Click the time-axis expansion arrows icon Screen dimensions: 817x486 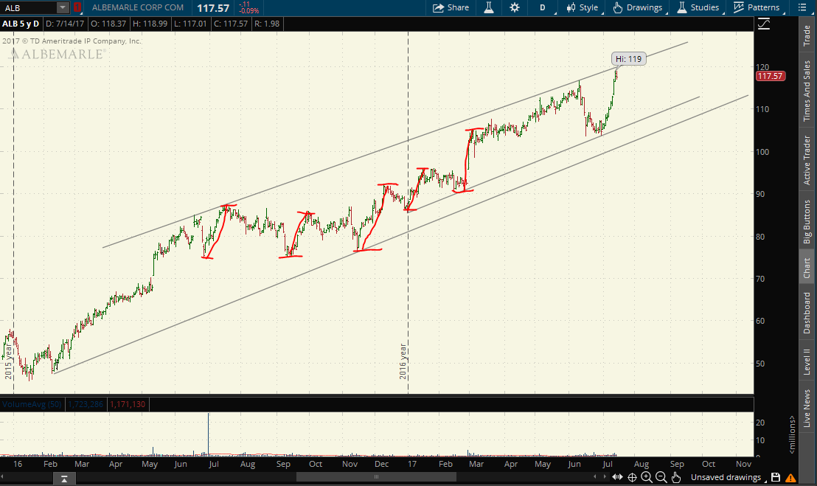(617, 477)
